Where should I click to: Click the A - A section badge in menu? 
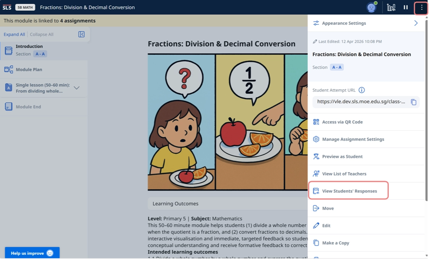[x=337, y=67]
